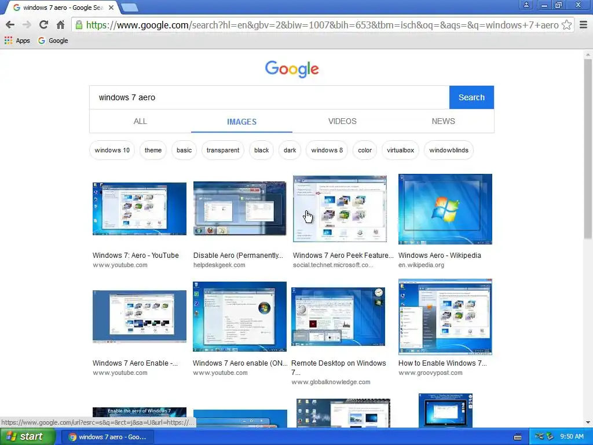The image size is (593, 445).
Task: Click the scrollbar up arrow
Action: pos(588,55)
